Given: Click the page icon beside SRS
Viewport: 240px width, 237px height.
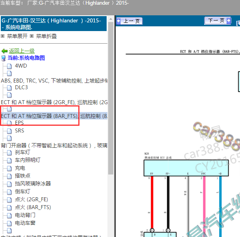Looking at the screenshot, I should (x=9, y=131).
